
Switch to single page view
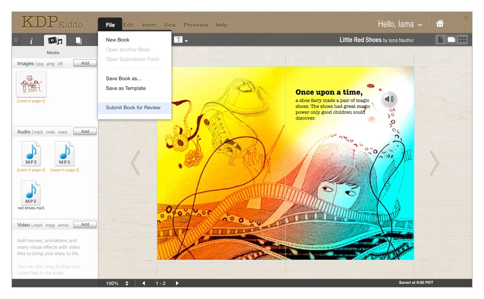coord(440,40)
